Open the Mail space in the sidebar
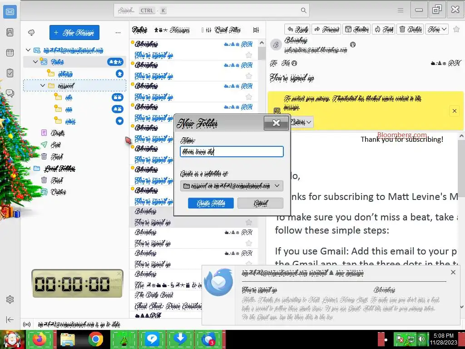465x349 pixels. coord(10,12)
